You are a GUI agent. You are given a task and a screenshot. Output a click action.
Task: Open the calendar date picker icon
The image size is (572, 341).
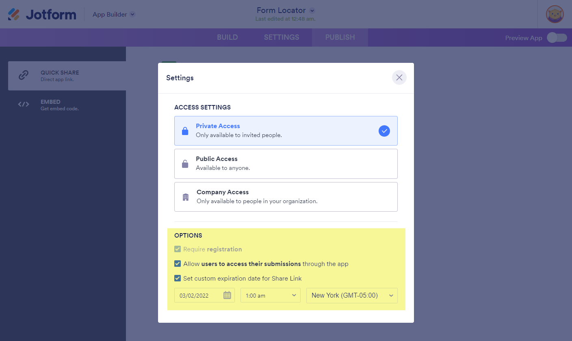coord(227,295)
